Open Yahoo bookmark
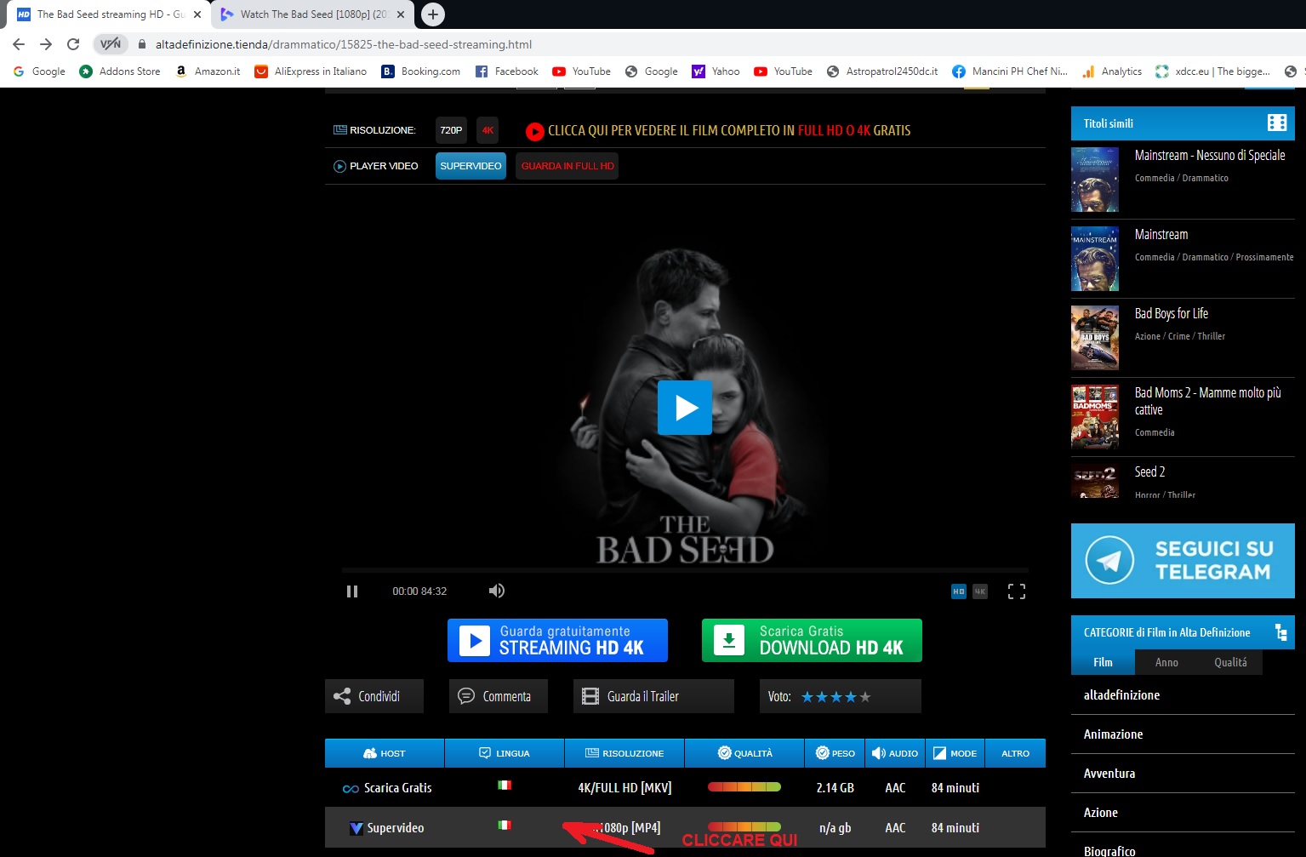The height and width of the screenshot is (857, 1306). 716,71
